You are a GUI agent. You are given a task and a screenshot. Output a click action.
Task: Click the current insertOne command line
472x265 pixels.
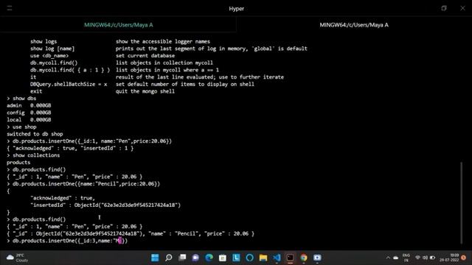click(67, 241)
